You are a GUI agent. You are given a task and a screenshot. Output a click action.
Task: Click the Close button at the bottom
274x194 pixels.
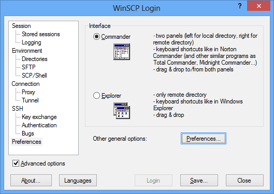coord(244,181)
